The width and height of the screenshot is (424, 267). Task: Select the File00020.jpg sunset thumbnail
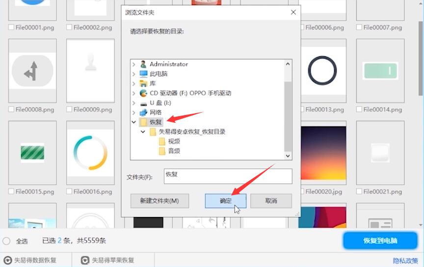coord(323,153)
